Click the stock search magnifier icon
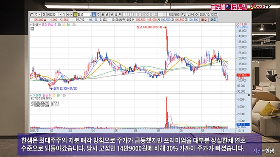 64,14
